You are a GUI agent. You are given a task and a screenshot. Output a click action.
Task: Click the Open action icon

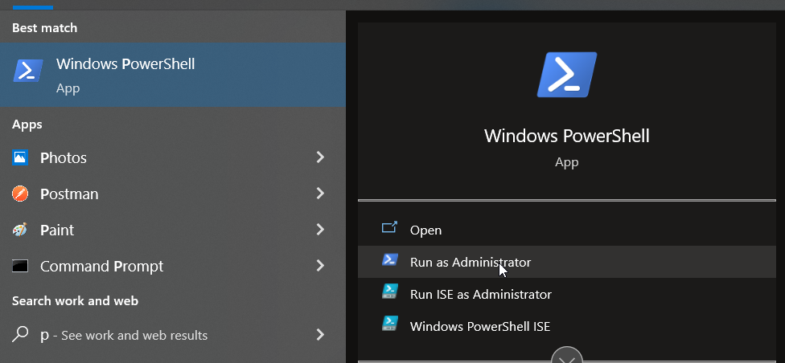coord(389,228)
